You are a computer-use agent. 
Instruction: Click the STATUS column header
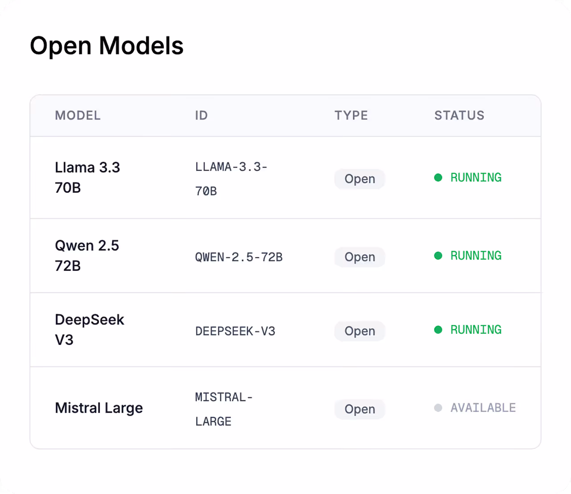pos(459,116)
